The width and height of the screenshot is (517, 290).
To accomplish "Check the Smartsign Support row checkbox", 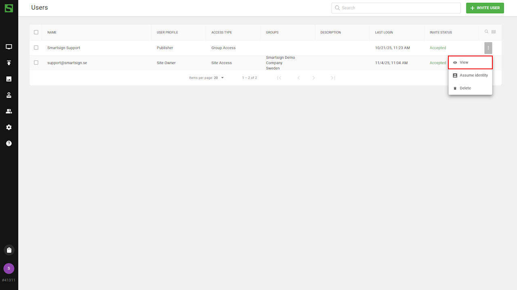I will [36, 48].
